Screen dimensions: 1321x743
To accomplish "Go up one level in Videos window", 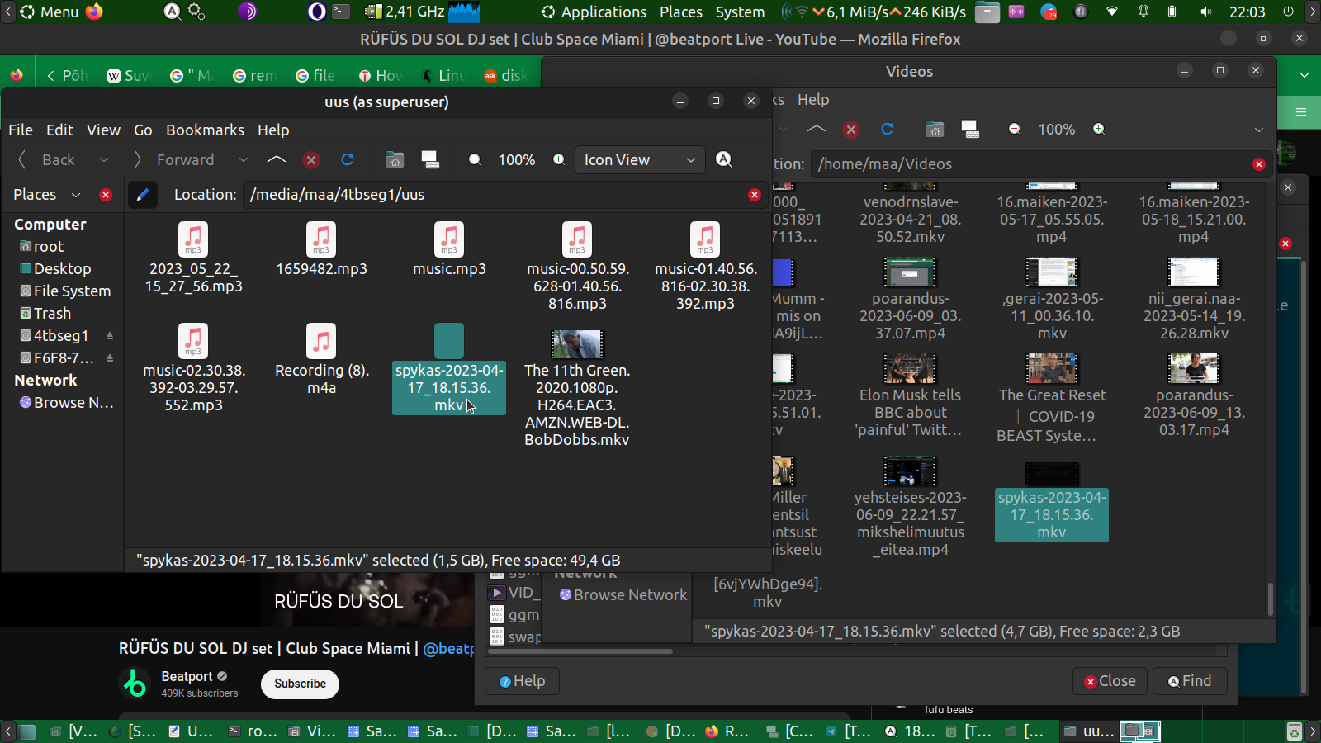I will [816, 129].
